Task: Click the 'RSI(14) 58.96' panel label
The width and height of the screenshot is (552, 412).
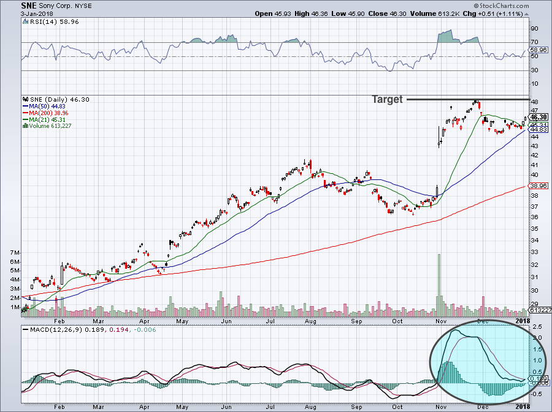Action: pos(54,22)
